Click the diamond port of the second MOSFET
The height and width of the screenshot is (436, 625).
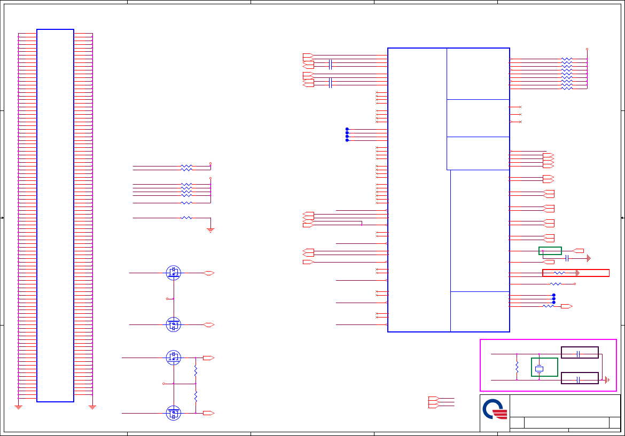209,325
